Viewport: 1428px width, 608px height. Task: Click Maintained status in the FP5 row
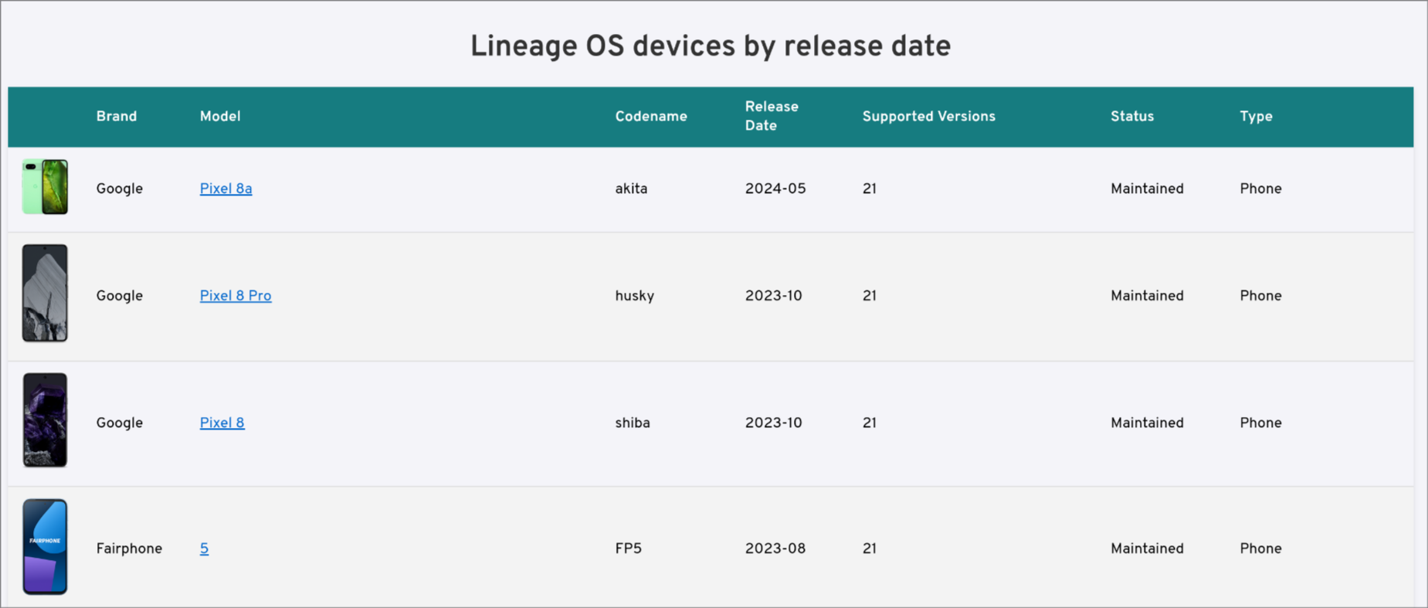coord(1147,549)
